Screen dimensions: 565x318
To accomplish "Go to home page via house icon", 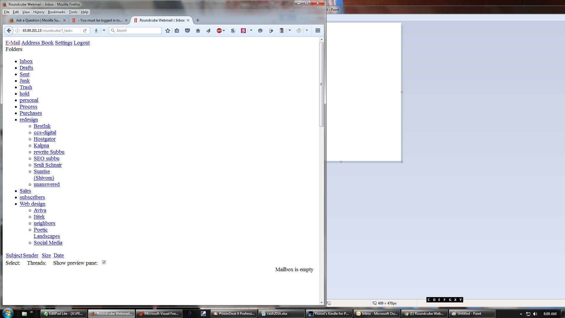I will (x=198, y=31).
